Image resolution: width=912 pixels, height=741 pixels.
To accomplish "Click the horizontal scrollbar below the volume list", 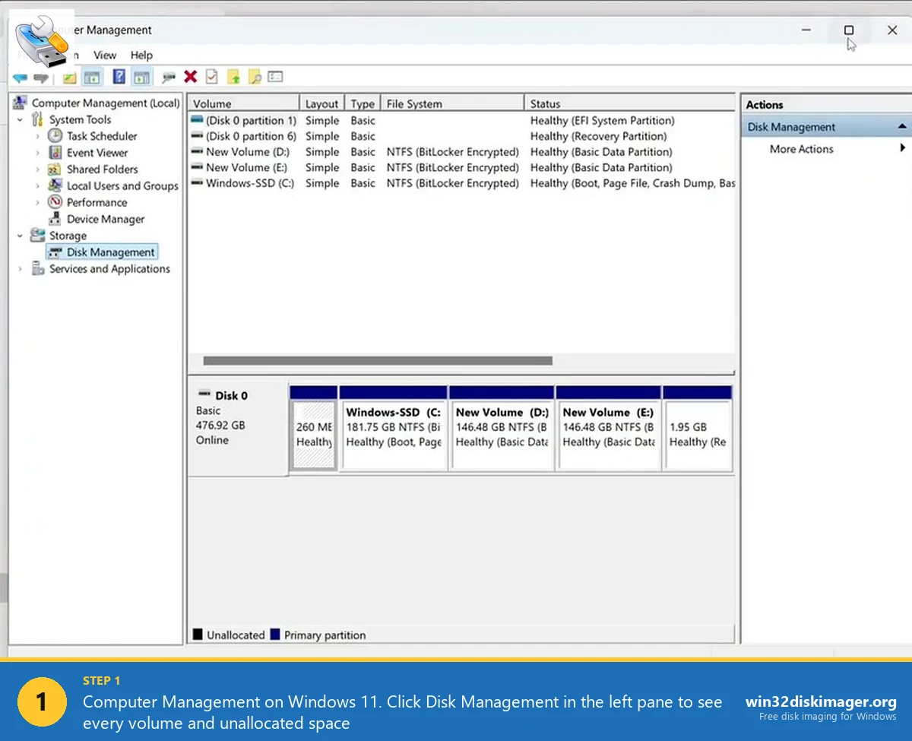I will pyautogui.click(x=380, y=359).
